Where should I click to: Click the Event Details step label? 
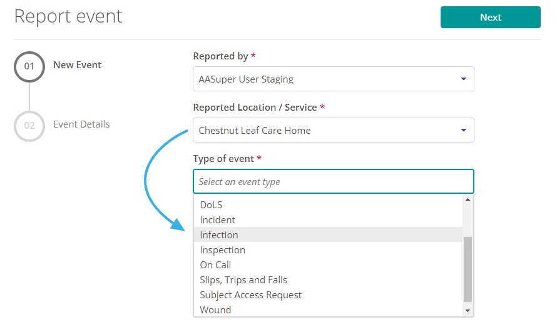(81, 124)
